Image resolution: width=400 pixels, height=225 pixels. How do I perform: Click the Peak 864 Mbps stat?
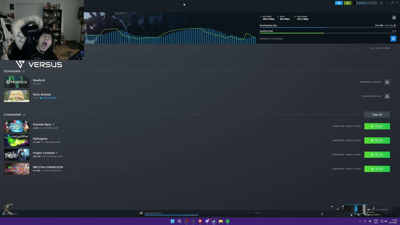[283, 18]
